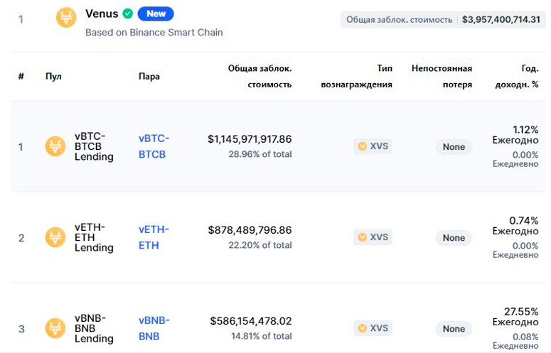
Task: Click the Venus icon in vETH-ETH row
Action: click(x=55, y=237)
